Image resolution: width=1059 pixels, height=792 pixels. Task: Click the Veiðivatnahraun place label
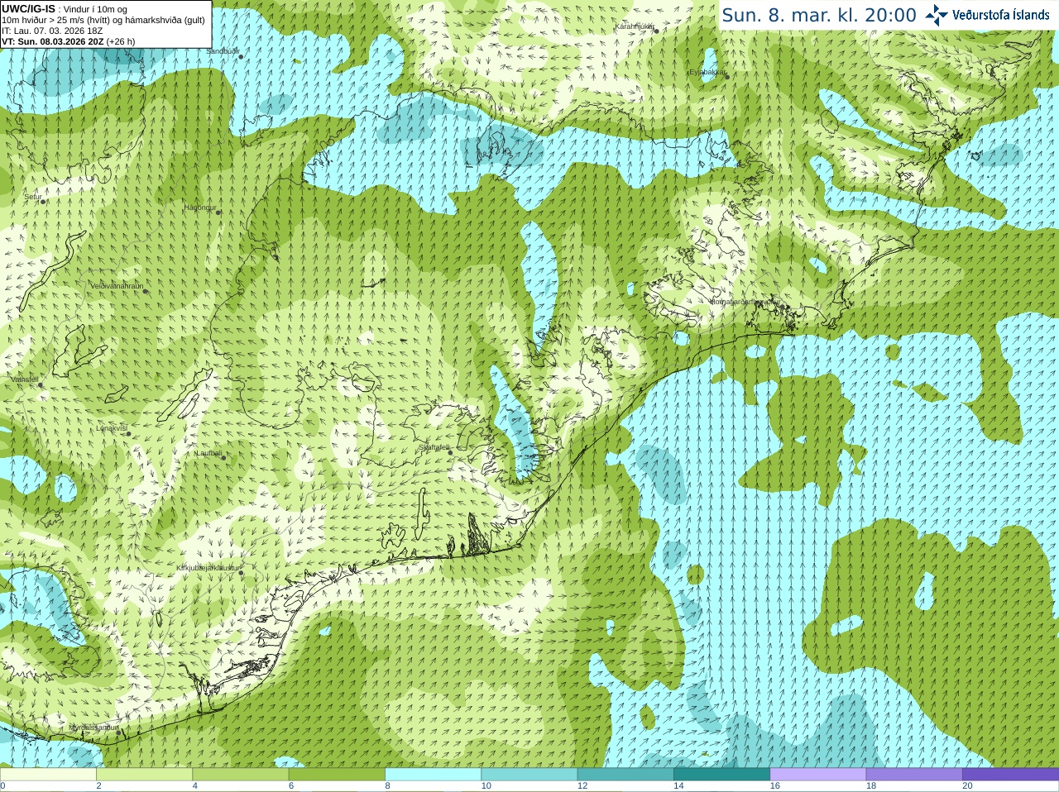tap(117, 286)
